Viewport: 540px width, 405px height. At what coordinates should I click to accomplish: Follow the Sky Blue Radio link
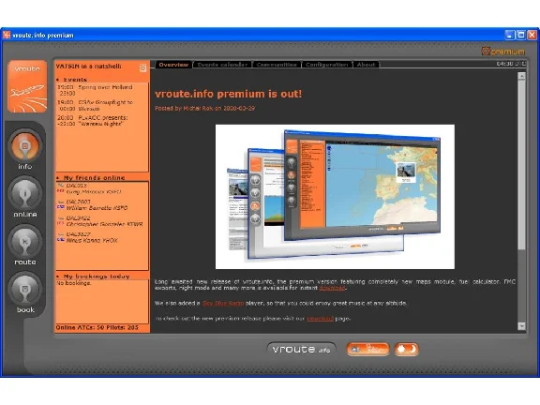pyautogui.click(x=223, y=303)
